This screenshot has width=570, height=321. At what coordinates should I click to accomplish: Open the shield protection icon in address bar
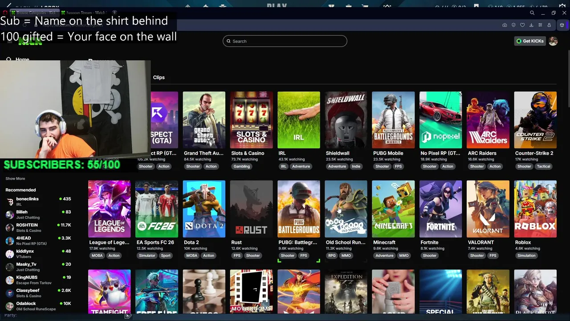[x=513, y=25]
